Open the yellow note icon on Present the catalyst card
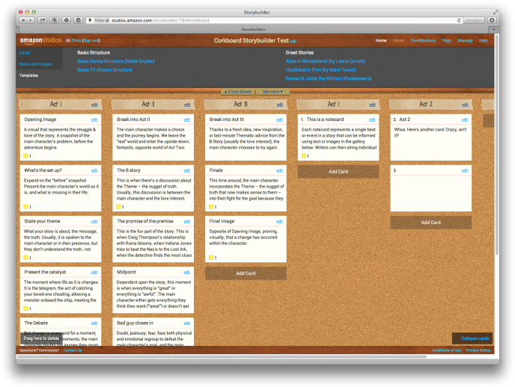The width and height of the screenshot is (515, 387). [25, 309]
